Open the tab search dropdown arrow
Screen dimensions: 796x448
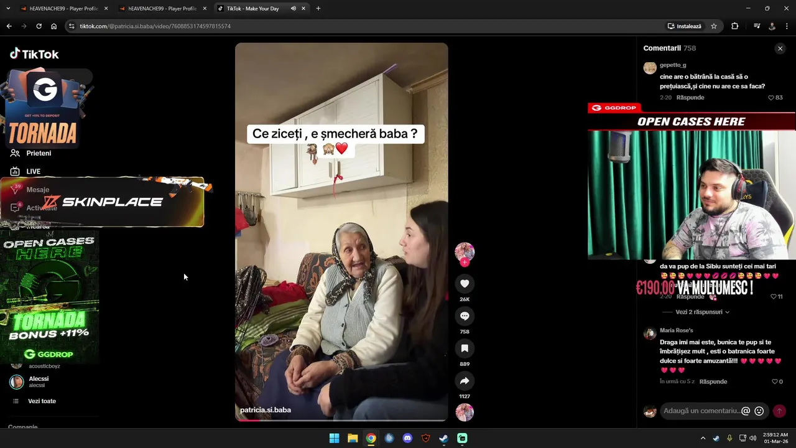click(x=7, y=9)
